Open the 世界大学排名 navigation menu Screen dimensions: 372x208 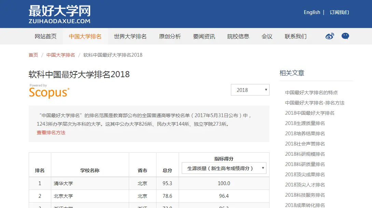click(x=130, y=36)
